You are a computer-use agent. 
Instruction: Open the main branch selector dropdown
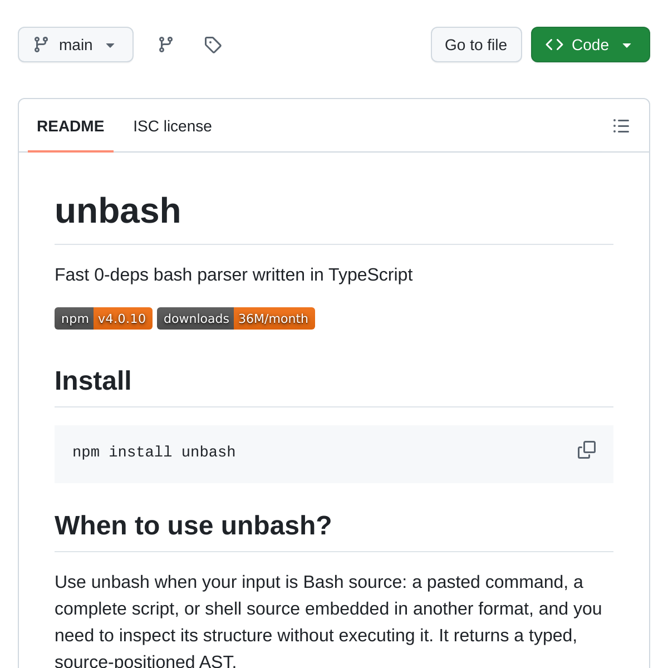(76, 45)
